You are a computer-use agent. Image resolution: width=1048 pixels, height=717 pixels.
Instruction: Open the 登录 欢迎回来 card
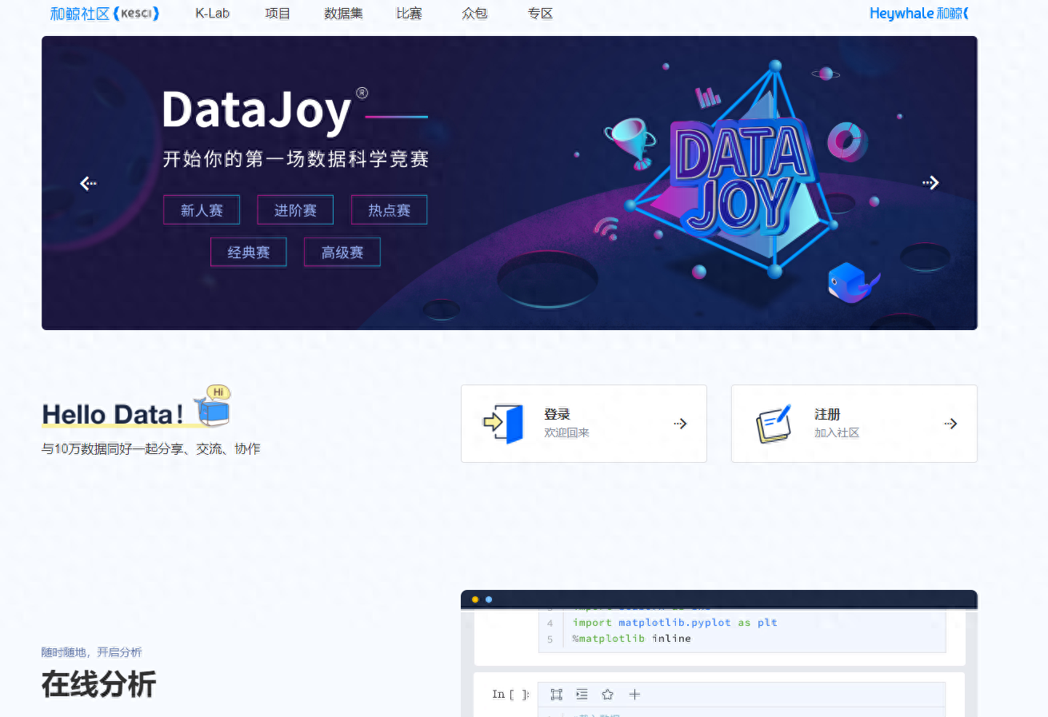pyautogui.click(x=584, y=424)
